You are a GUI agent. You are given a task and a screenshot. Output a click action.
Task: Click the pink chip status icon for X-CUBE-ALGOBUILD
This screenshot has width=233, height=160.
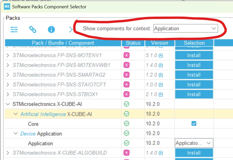[126, 153]
